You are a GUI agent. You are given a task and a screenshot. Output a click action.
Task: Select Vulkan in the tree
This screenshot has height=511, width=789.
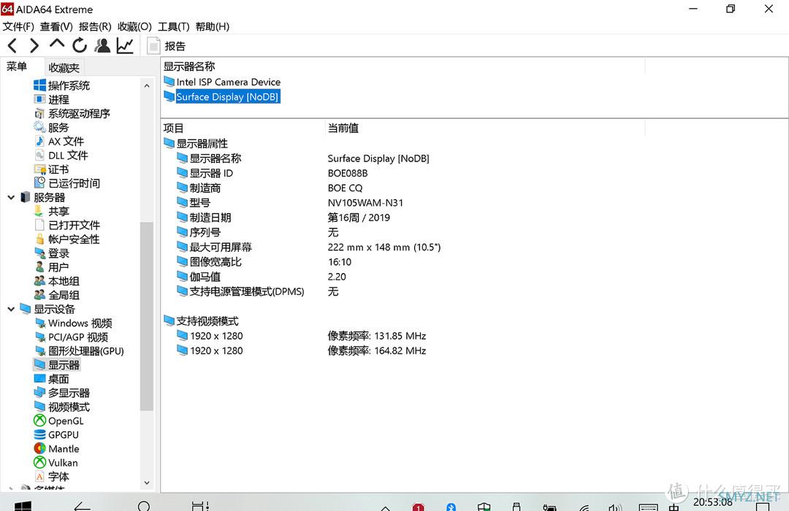(x=56, y=463)
